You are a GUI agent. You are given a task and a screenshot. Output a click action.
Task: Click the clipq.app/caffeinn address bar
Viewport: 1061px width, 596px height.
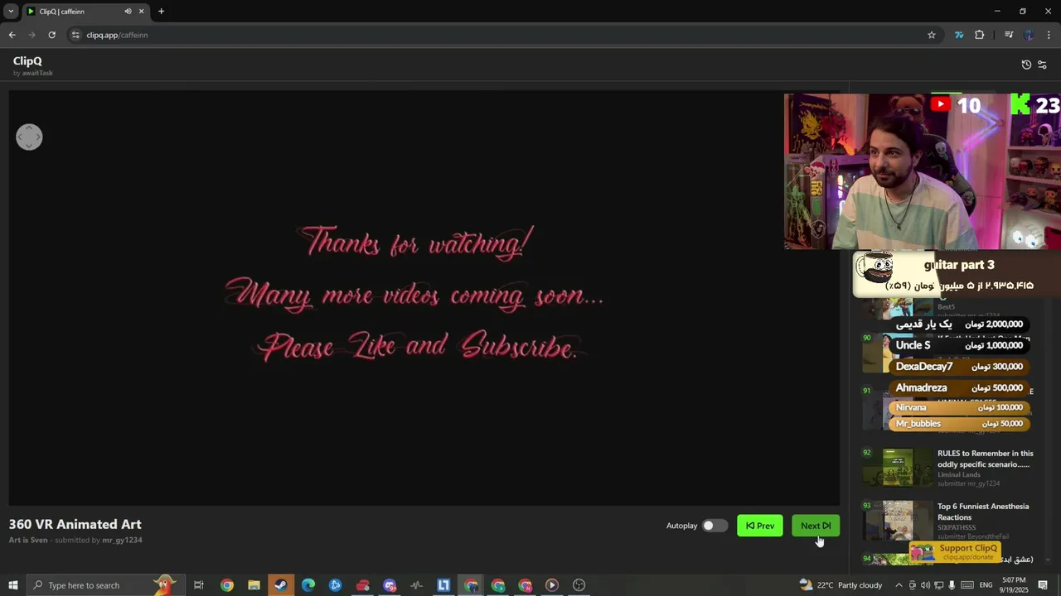click(497, 35)
